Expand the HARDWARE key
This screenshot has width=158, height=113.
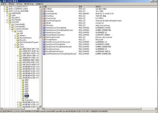pyautogui.click(x=7, y=13)
